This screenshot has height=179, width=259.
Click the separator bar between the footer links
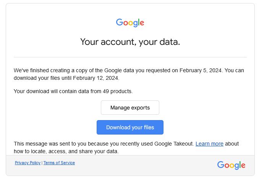pos(42,163)
